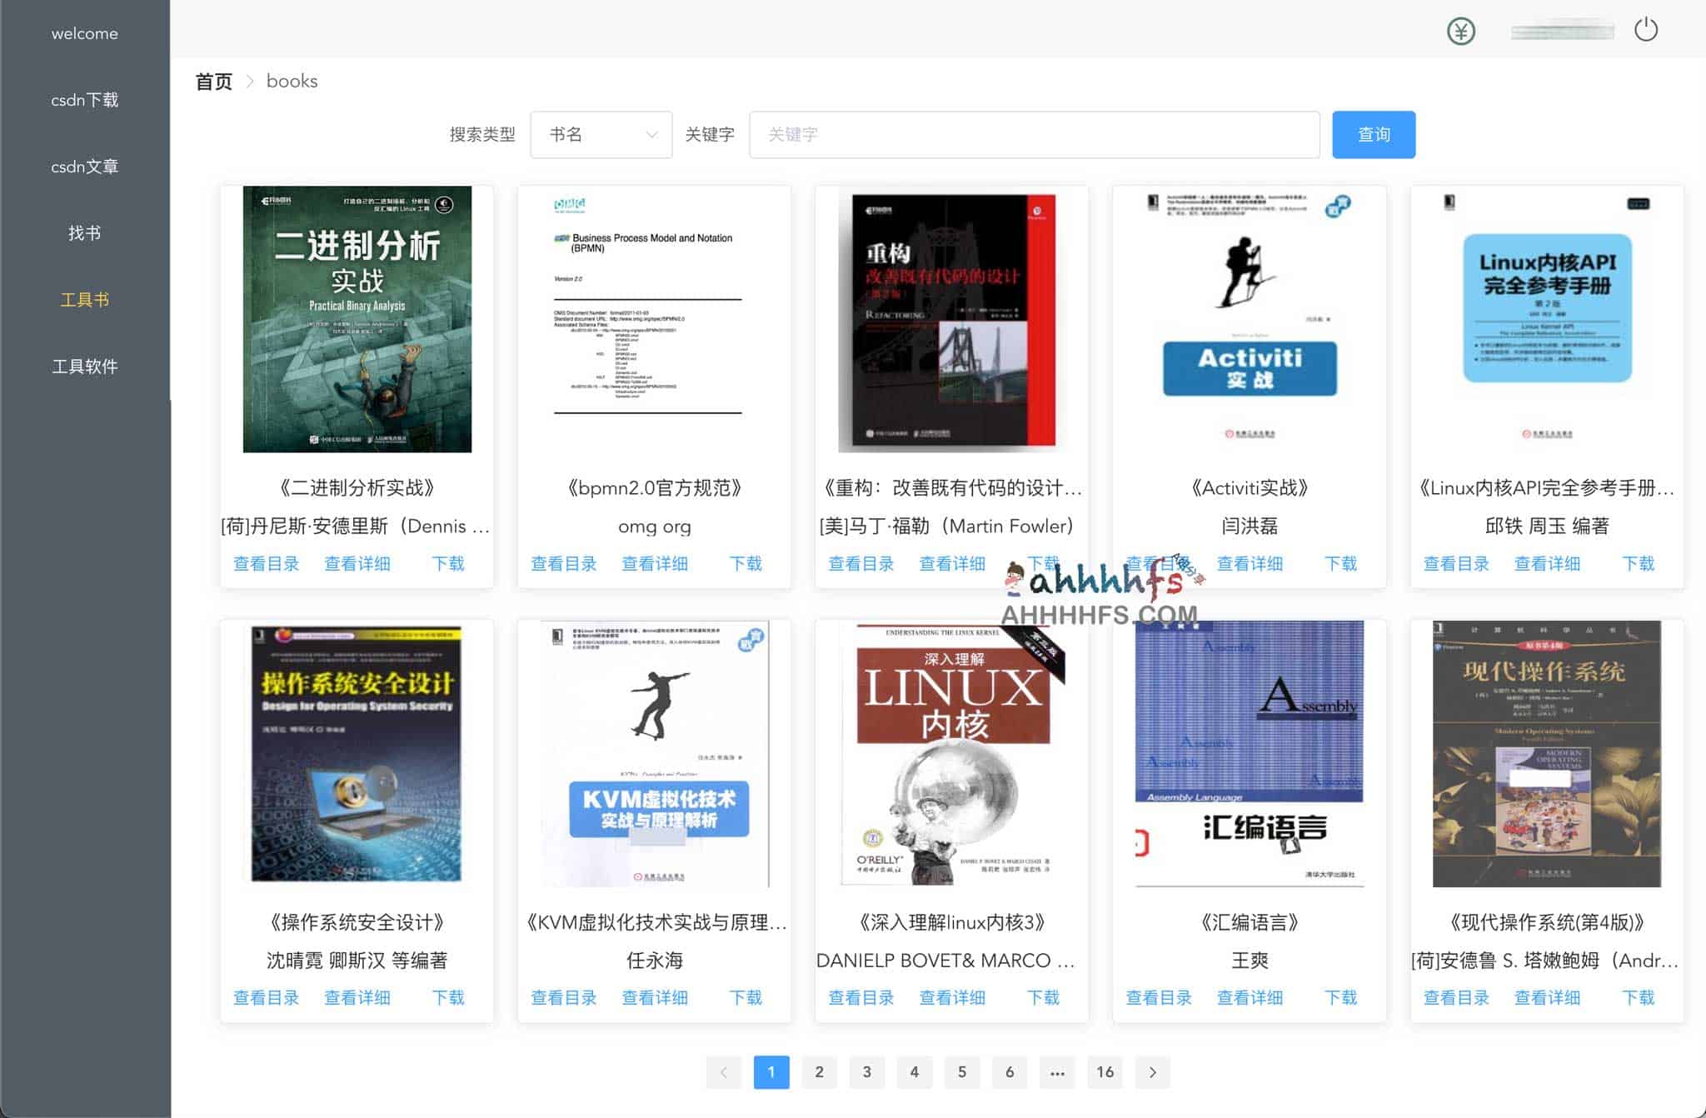Click the 首页 breadcrumb link
1706x1118 pixels.
[213, 81]
